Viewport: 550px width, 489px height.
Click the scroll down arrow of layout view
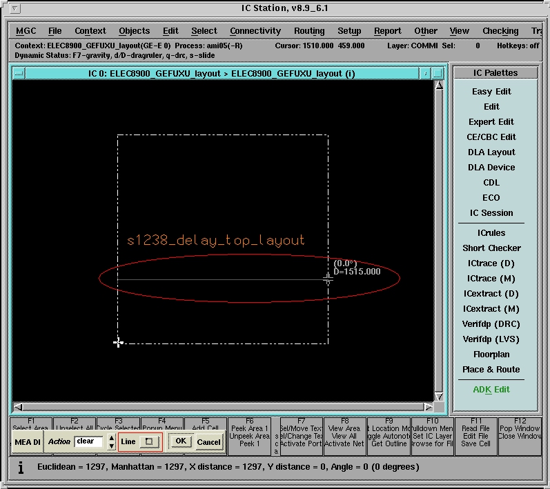pyautogui.click(x=439, y=396)
